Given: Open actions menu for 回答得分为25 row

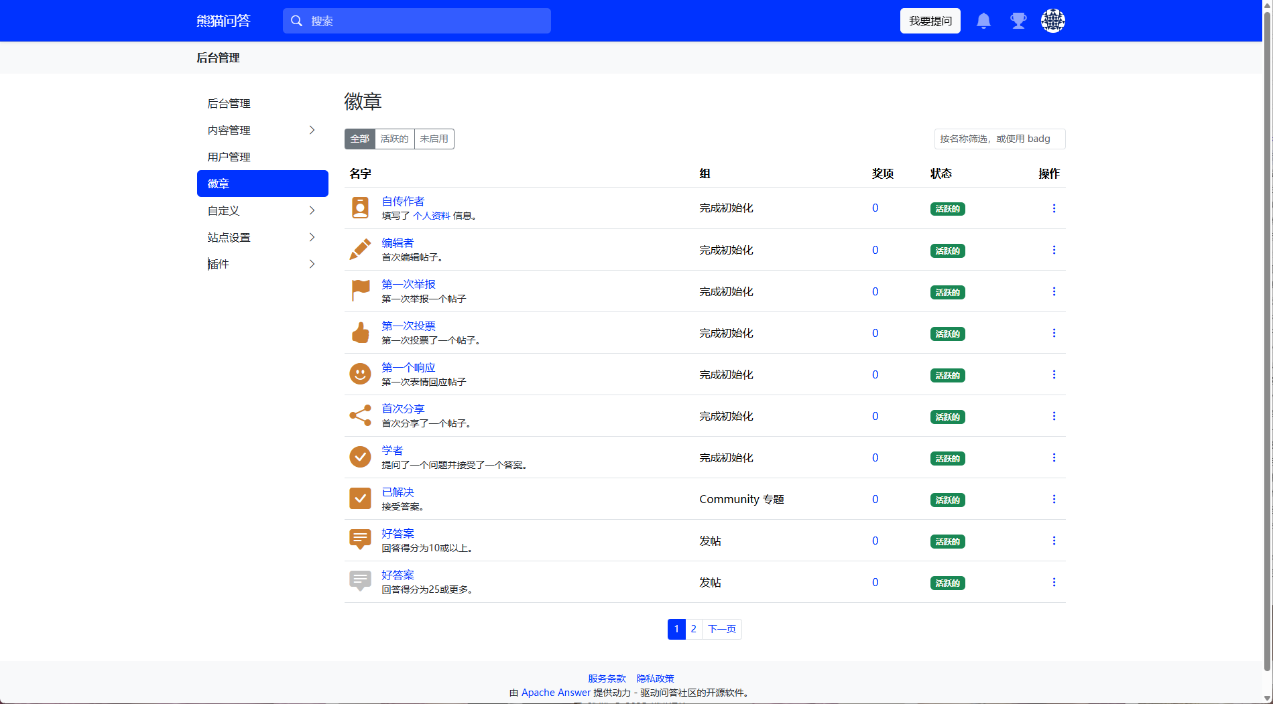Looking at the screenshot, I should 1054,582.
